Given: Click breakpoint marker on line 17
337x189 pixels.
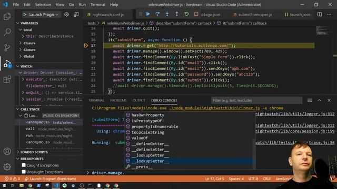Looking at the screenshot, I should (x=86, y=46).
